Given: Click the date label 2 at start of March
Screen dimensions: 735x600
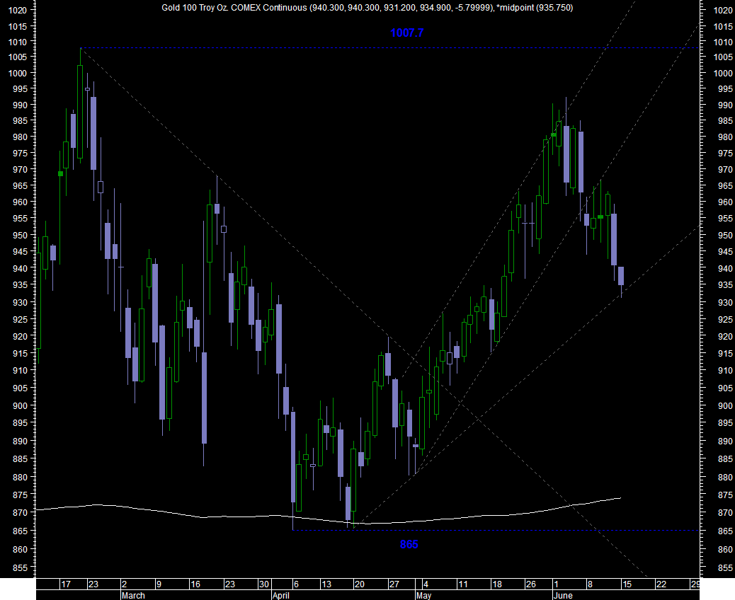Looking at the screenshot, I should tap(124, 584).
